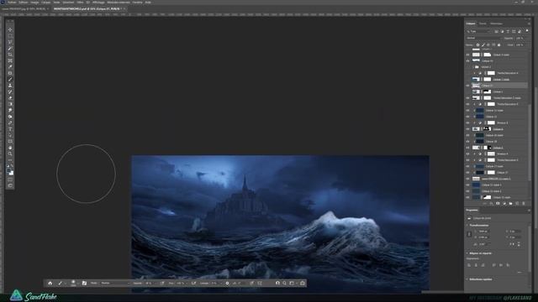Open the brush Mode dropdown

point(115,284)
